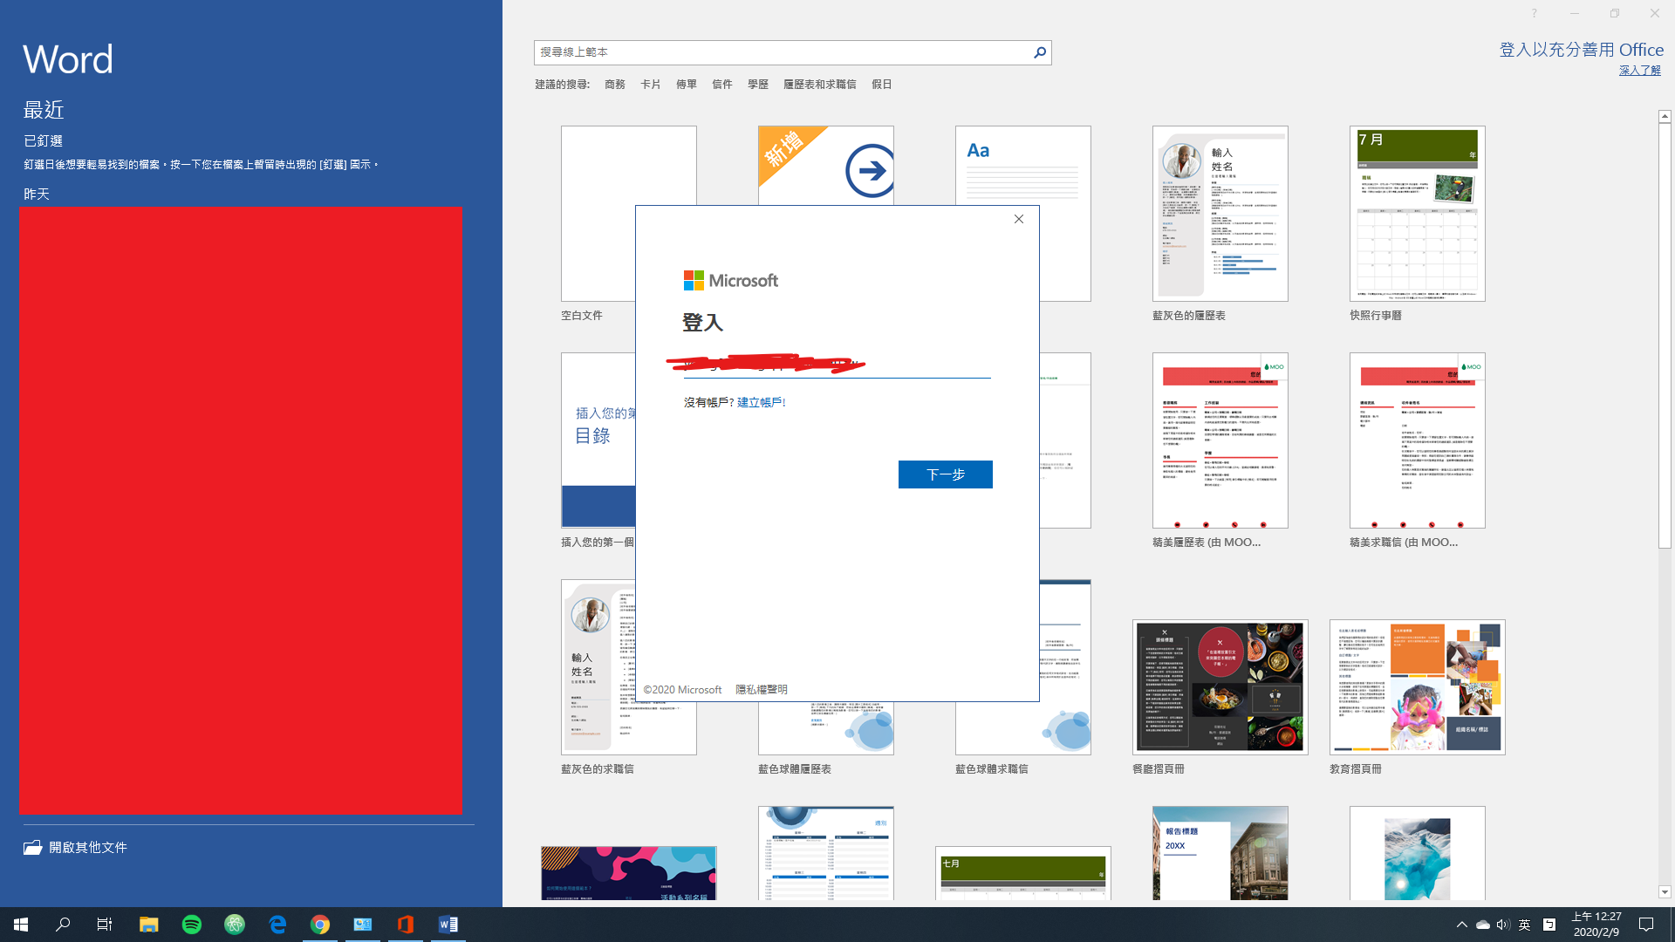Show hidden tray icons chevron

click(1462, 925)
